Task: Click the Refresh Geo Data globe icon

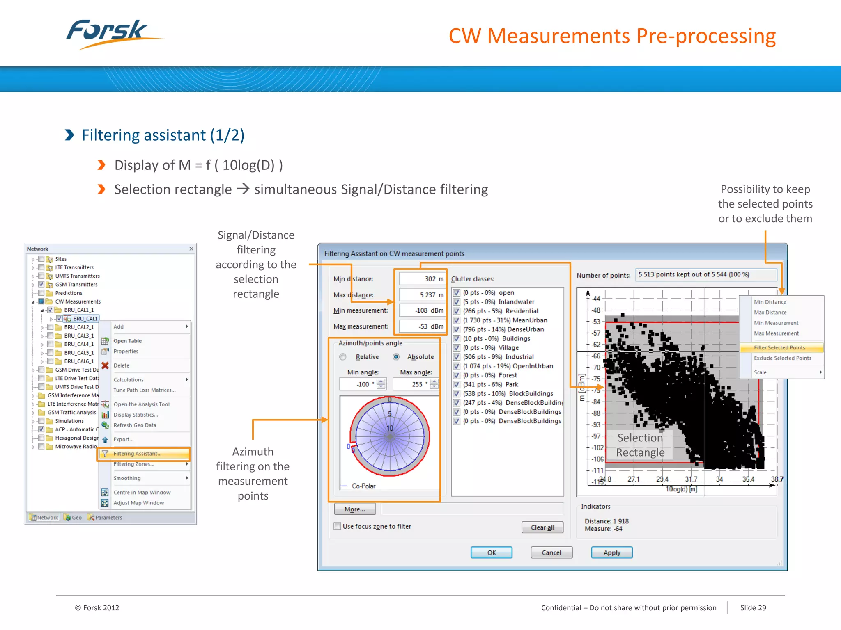Action: (x=105, y=425)
